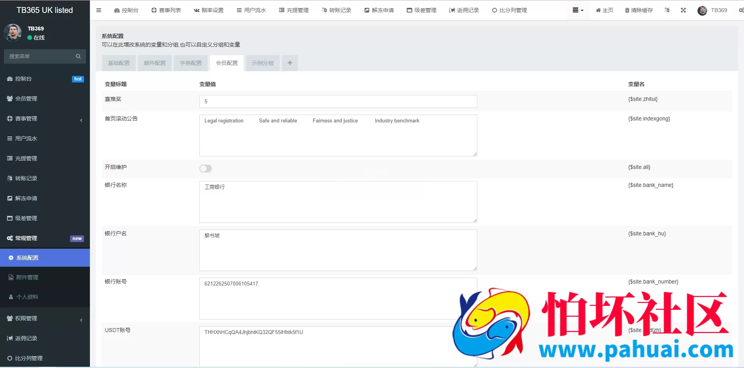Switch to the 示例分组 config tab
The image size is (744, 368).
point(263,63)
